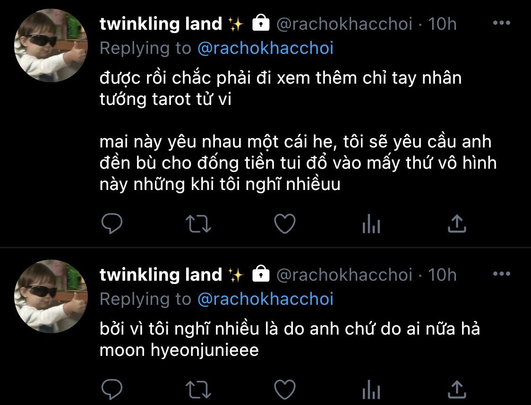Image resolution: width=531 pixels, height=405 pixels.
Task: Open the second tweet text about moon hyeonjunieee
Action: click(x=290, y=339)
